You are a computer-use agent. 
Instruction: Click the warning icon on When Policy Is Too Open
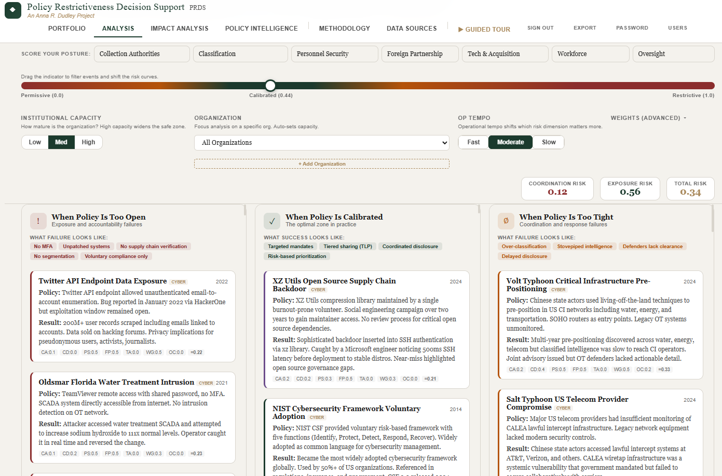tap(38, 221)
